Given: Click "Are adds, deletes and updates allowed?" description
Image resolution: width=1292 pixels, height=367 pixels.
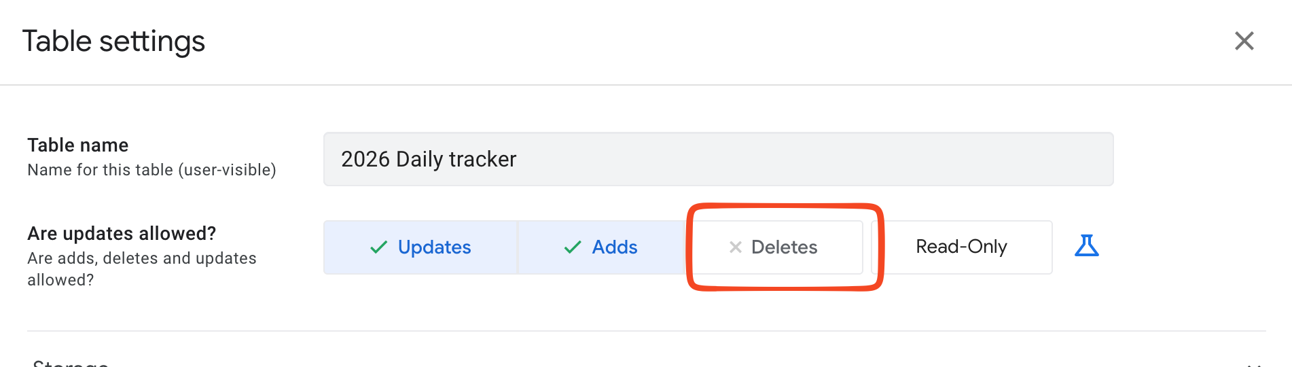Looking at the screenshot, I should click(141, 269).
